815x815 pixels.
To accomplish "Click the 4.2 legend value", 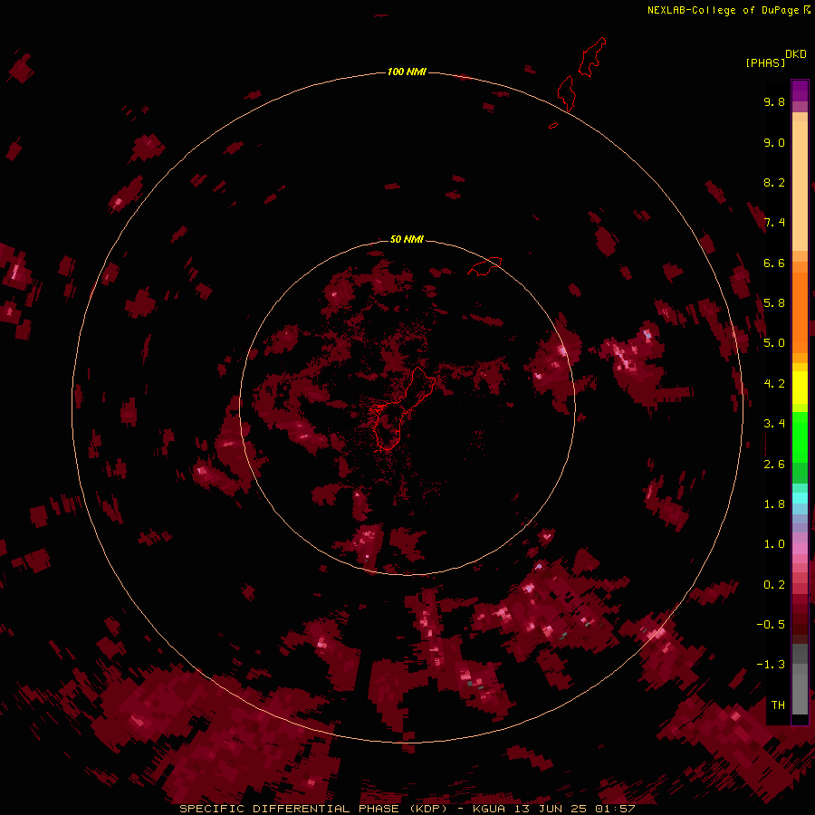I will 774,384.
